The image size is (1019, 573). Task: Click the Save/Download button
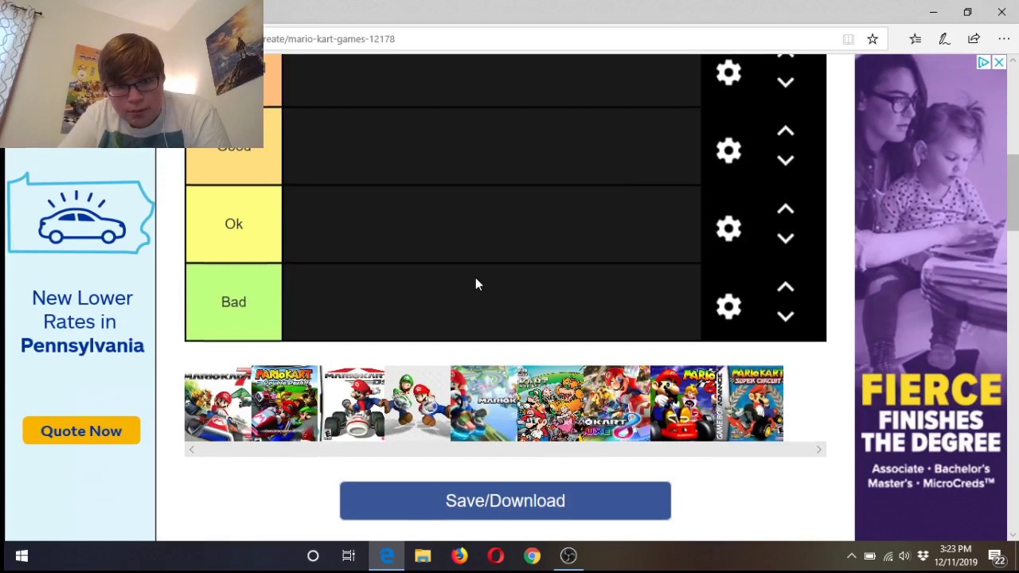506,501
